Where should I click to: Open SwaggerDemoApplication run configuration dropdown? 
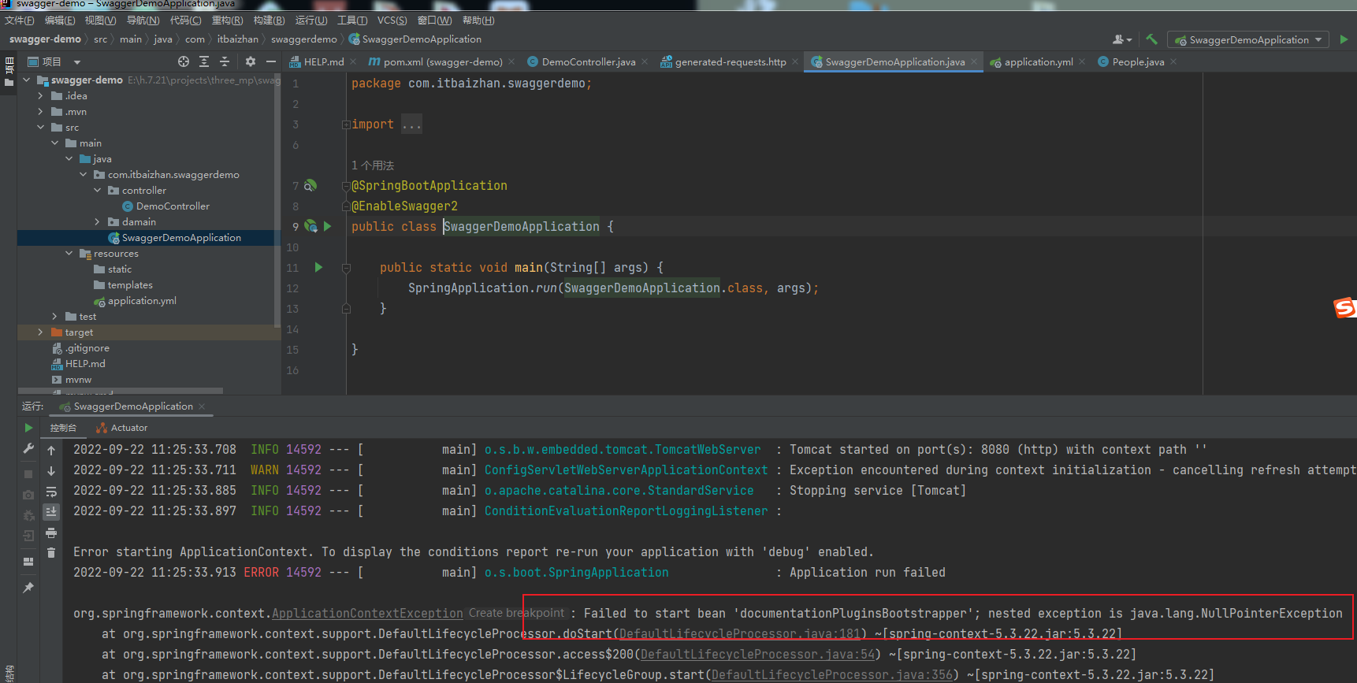(1248, 39)
